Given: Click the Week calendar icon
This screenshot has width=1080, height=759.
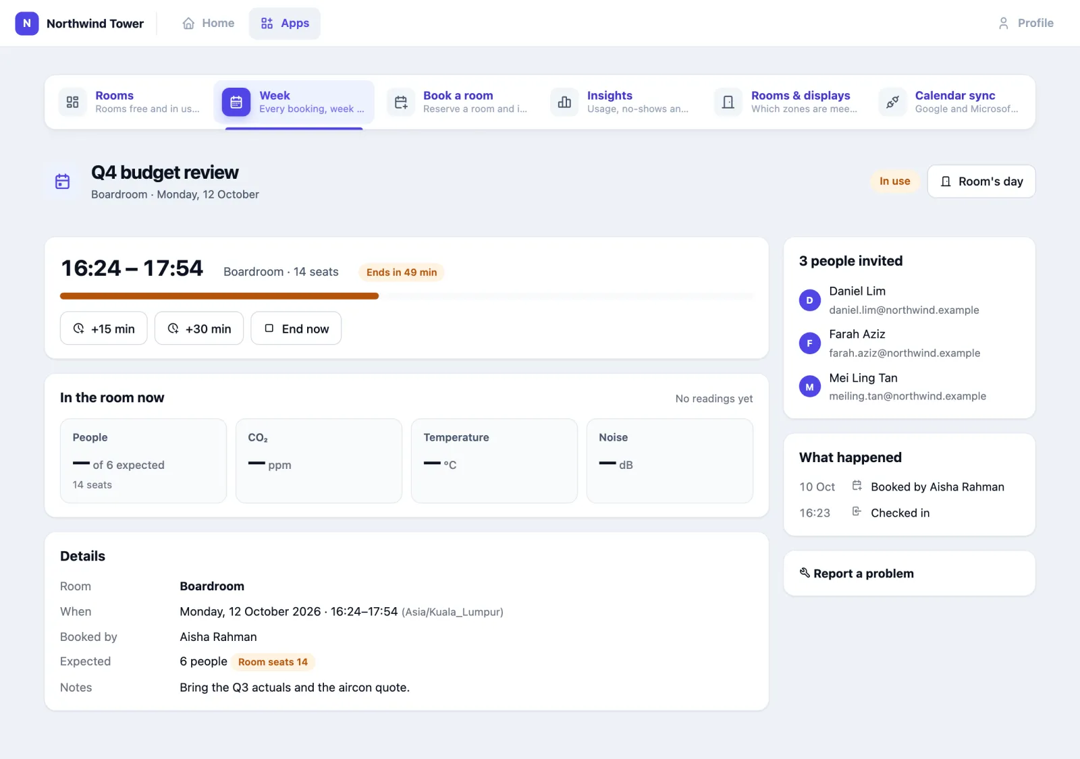Looking at the screenshot, I should pyautogui.click(x=236, y=103).
